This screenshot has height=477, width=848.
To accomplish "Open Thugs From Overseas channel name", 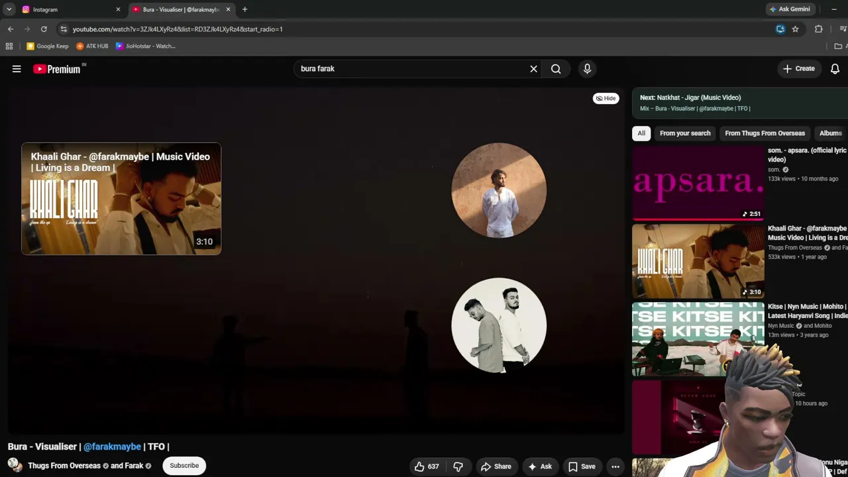I will point(64,466).
